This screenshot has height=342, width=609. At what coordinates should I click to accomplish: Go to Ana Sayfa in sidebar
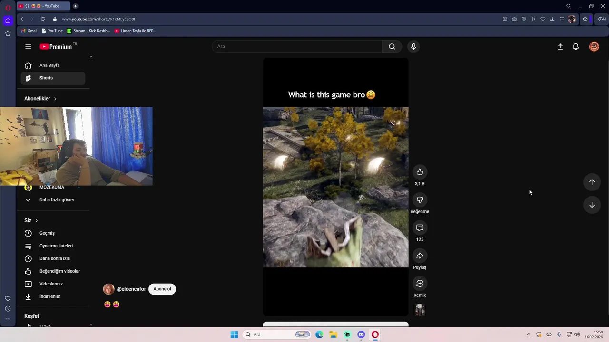[53, 65]
